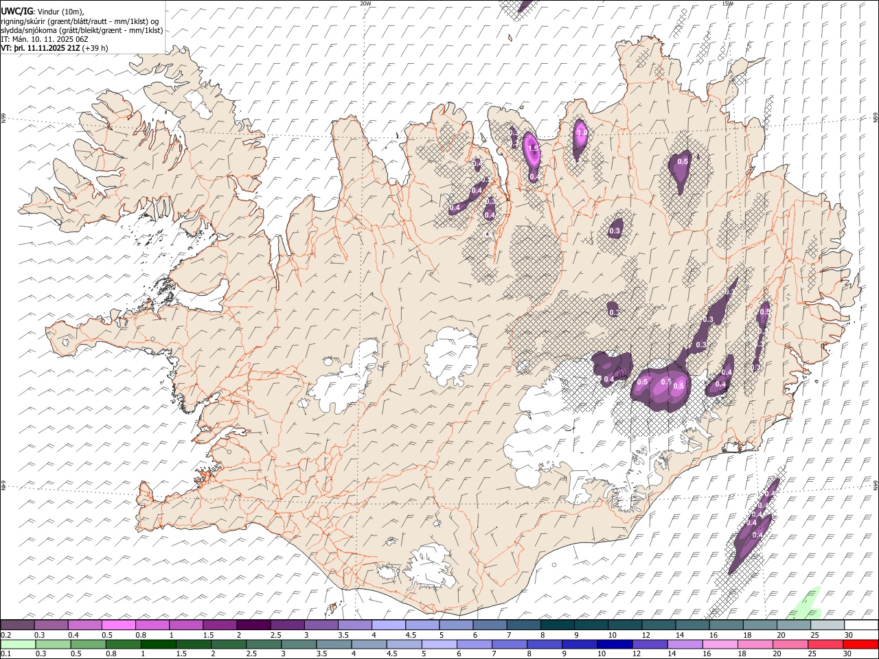Select the lower legend swatch starting at 2.5
Screen dimensions: 879x659
point(264,644)
